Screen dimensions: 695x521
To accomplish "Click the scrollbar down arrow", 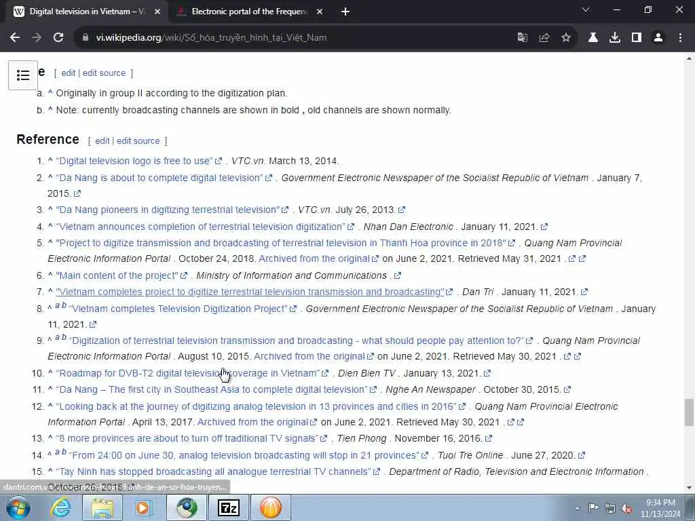I will (x=689, y=488).
